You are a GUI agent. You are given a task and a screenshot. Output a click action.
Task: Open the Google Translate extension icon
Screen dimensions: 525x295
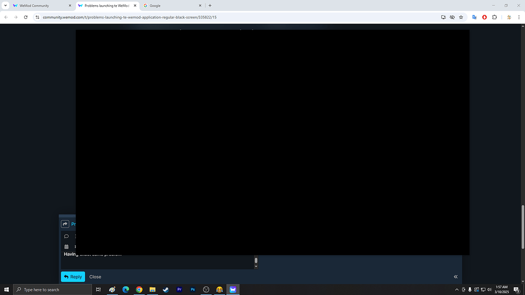(x=474, y=17)
